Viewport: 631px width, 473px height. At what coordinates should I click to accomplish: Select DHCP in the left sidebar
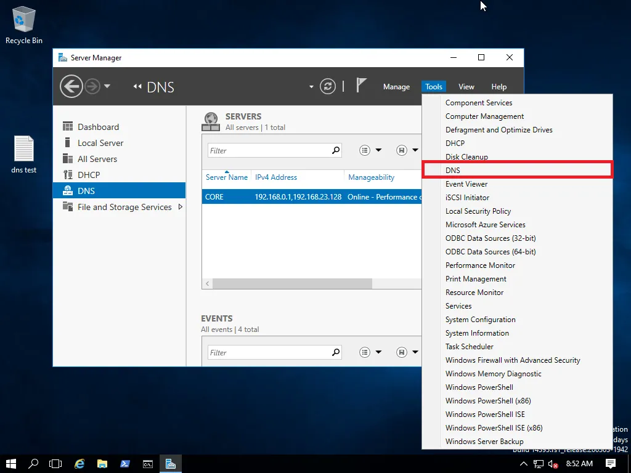coord(119,175)
